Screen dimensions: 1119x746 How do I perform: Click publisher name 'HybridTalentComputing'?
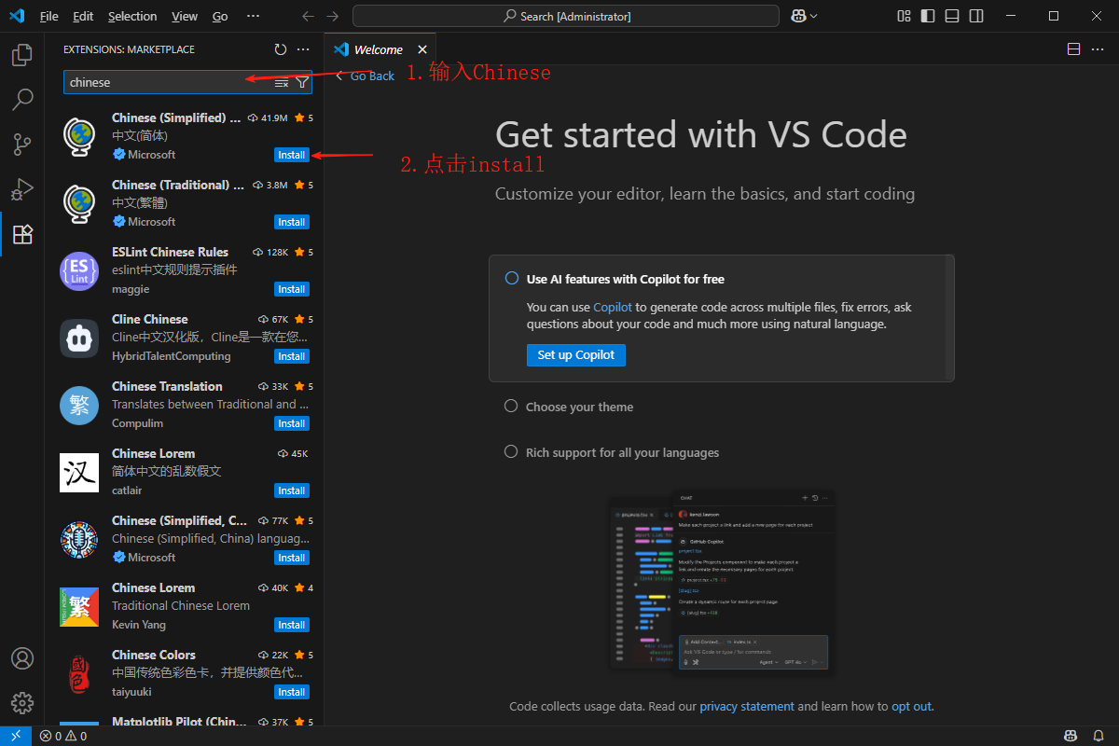coord(172,356)
